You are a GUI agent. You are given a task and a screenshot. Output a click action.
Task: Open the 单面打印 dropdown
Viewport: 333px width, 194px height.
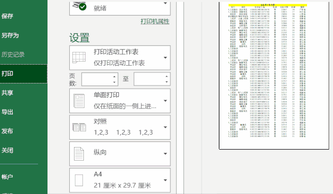(120, 101)
